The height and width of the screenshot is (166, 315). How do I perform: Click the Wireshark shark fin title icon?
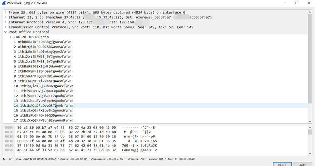click(x=4, y=3)
